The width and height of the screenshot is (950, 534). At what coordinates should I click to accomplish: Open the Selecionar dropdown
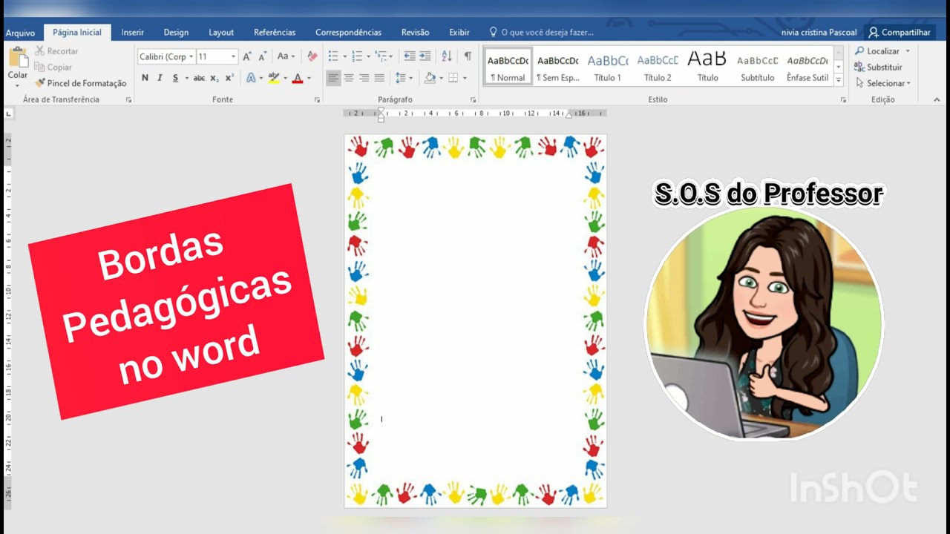[883, 83]
